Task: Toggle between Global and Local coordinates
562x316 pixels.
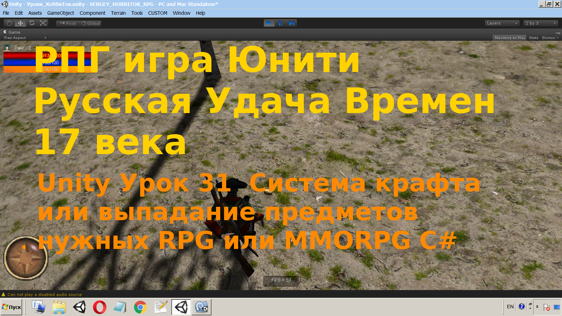Action: [x=90, y=23]
